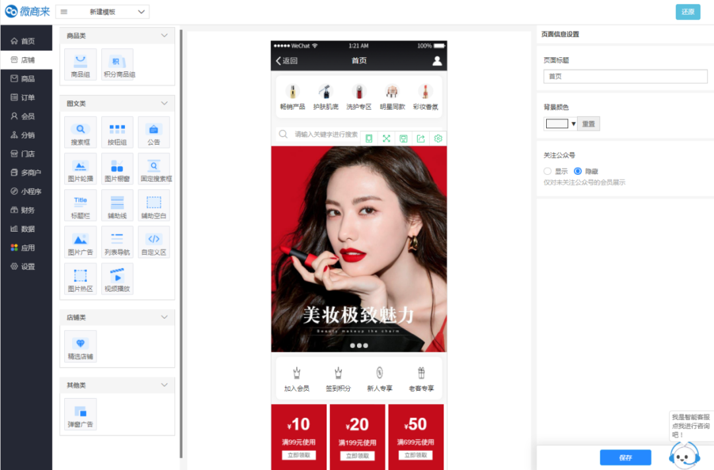Viewport: 714px width, 470px height.
Task: Insert the 视频播放 video player component
Action: point(117,279)
